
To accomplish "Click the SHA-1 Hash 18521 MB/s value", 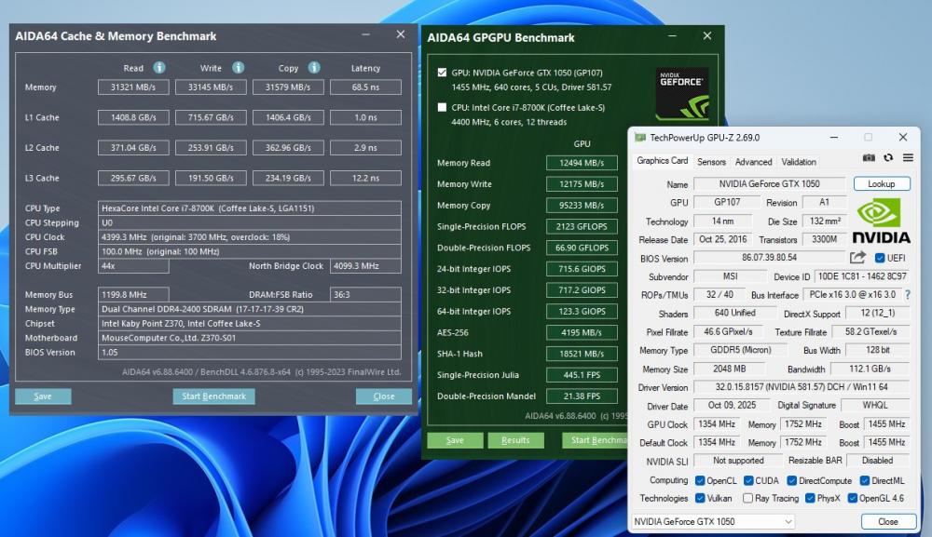I will pos(582,354).
